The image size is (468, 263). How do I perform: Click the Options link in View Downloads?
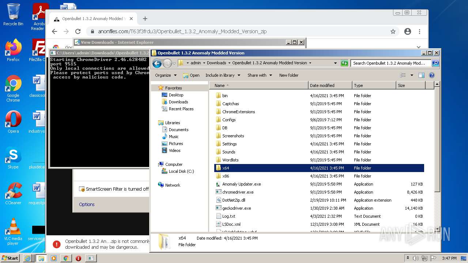pos(87,205)
